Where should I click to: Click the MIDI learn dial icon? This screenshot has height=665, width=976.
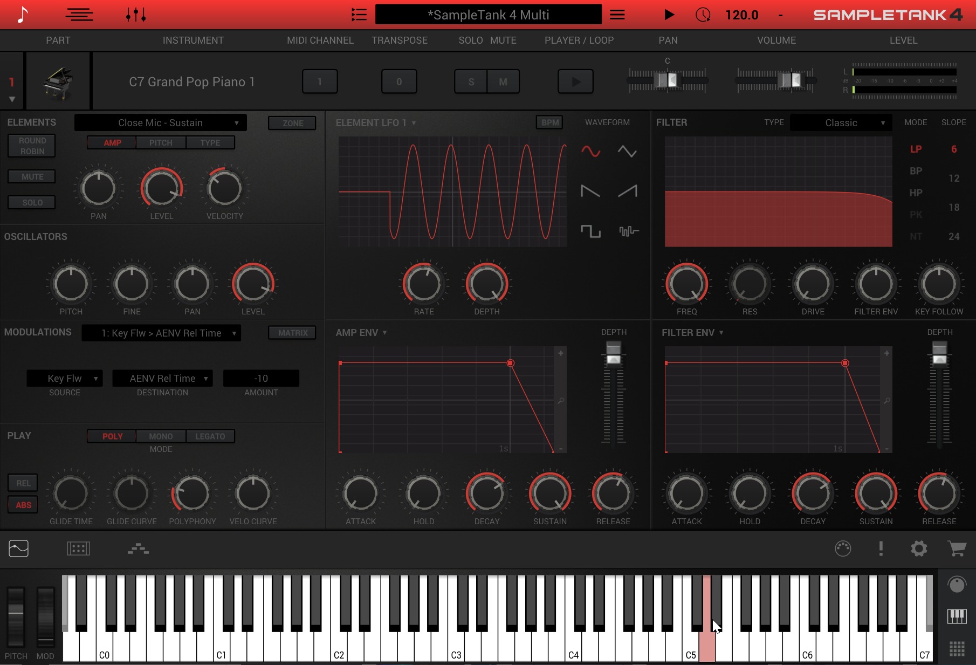pos(843,549)
